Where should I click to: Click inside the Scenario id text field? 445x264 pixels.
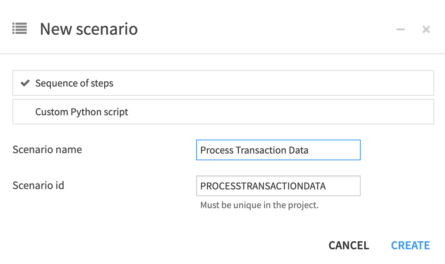point(278,185)
